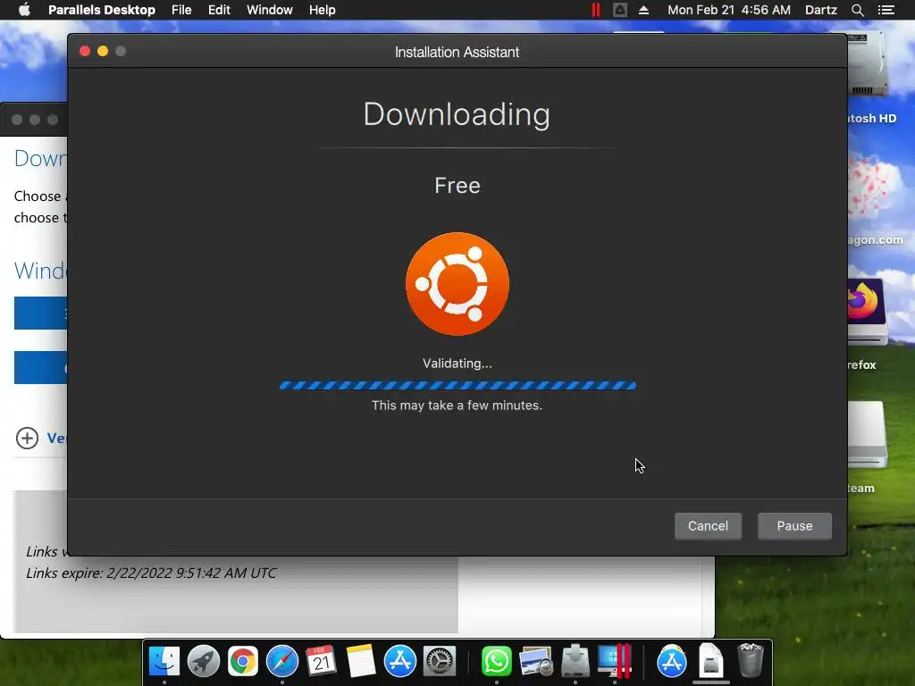Open Calendar from the Dock
This screenshot has height=686, width=915.
[x=321, y=662]
